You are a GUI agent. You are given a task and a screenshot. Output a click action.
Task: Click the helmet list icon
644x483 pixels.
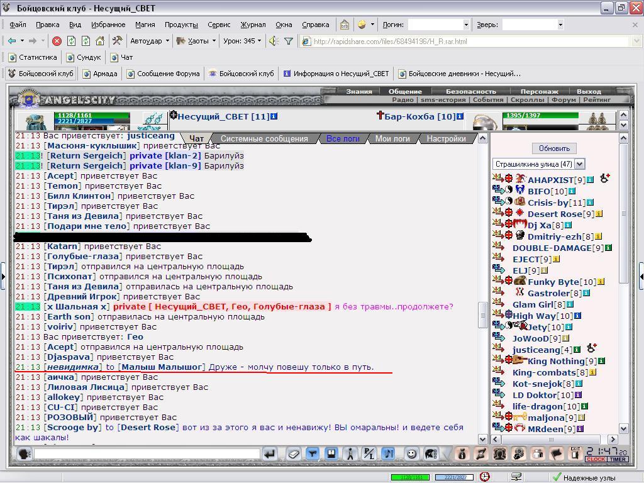(430, 454)
